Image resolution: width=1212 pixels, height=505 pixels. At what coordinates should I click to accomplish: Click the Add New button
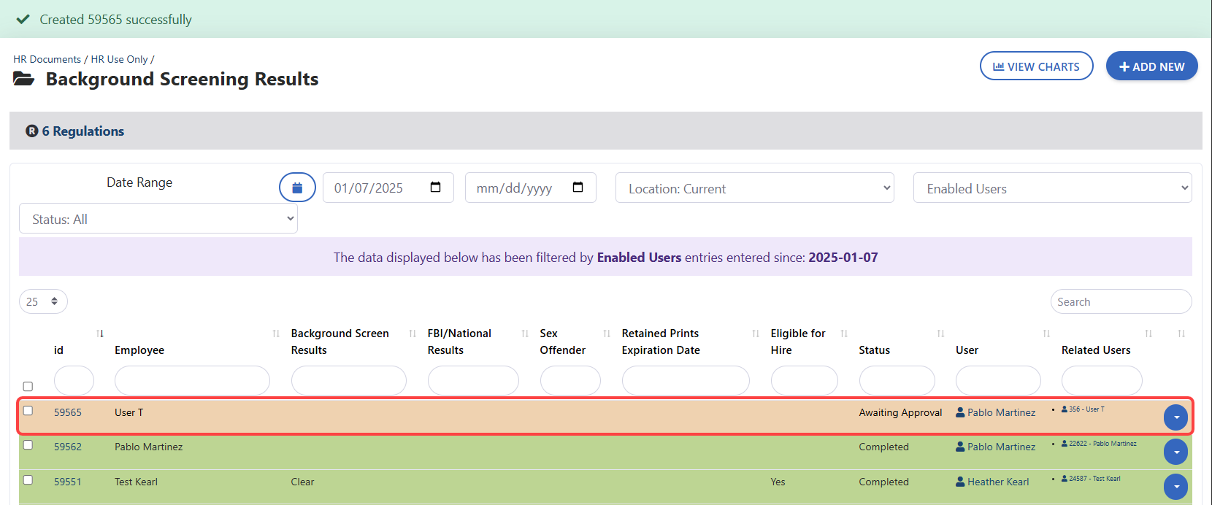coord(1151,66)
